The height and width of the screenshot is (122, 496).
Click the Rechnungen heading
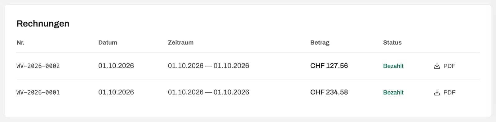[43, 24]
